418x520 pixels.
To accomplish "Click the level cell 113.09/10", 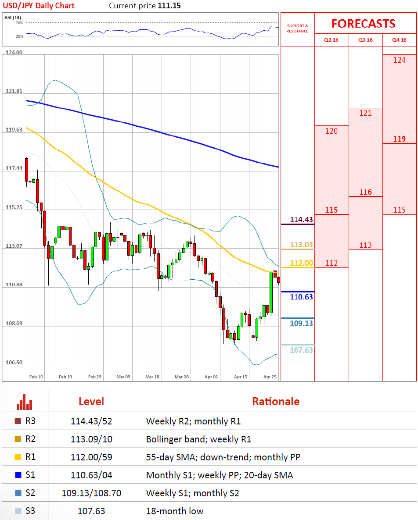I will pos(91,439).
